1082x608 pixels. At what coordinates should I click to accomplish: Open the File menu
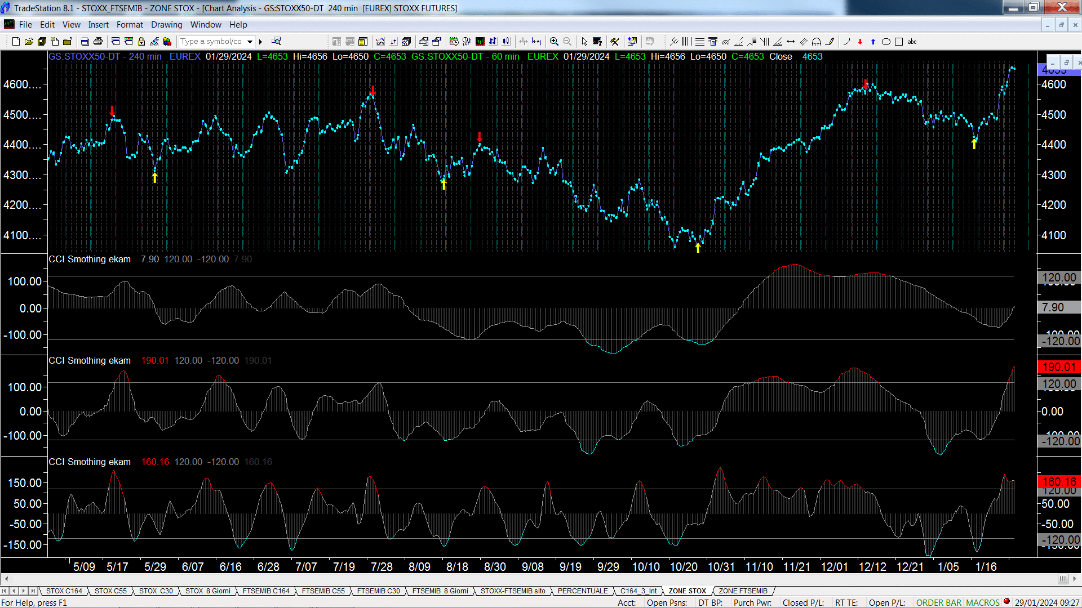[x=25, y=25]
